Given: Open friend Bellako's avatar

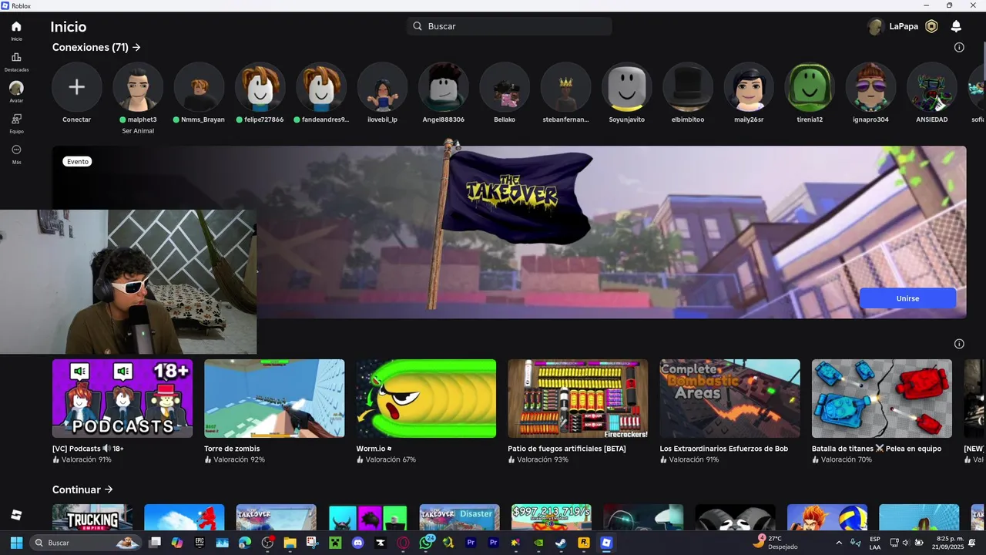Looking at the screenshot, I should point(505,87).
